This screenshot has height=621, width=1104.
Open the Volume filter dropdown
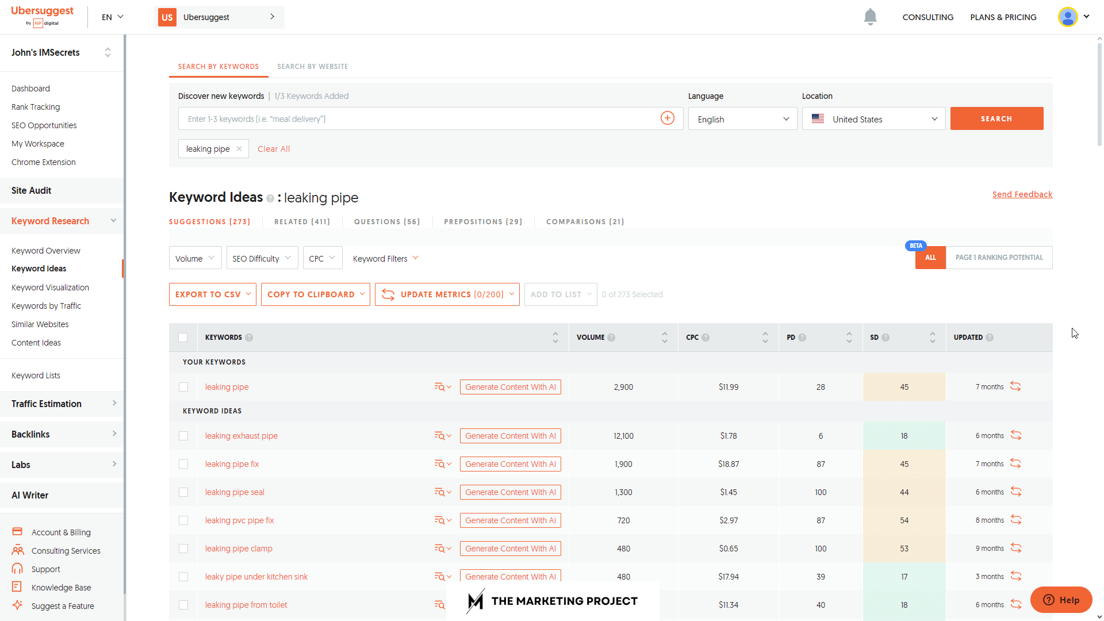pyautogui.click(x=195, y=258)
